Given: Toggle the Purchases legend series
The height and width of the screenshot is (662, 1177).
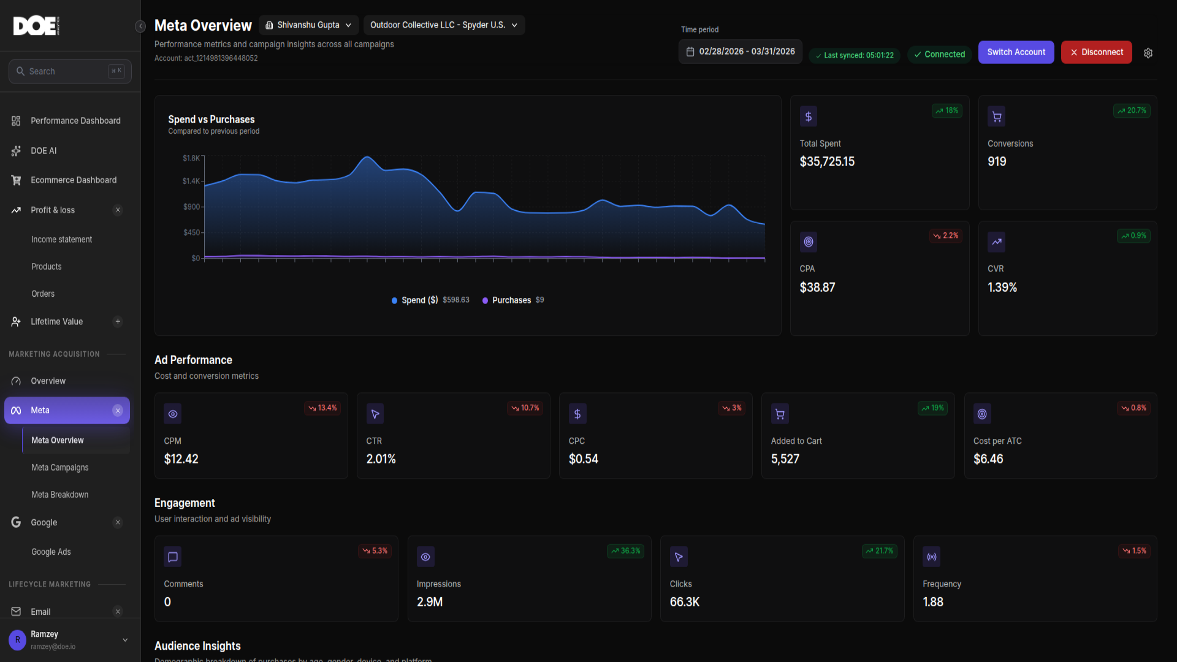Looking at the screenshot, I should [513, 300].
